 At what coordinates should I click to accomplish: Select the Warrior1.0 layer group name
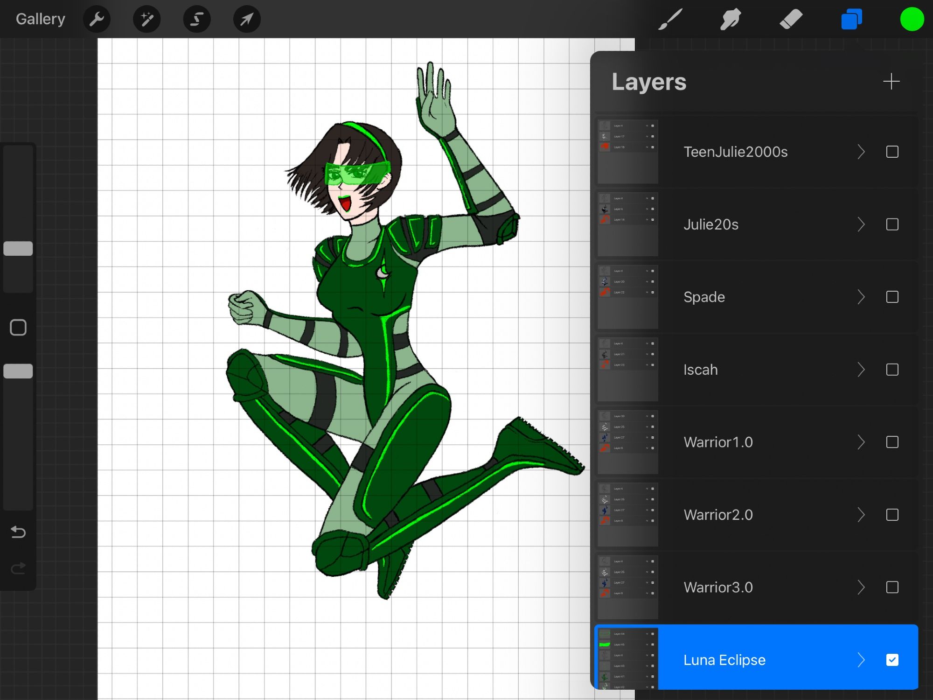pos(718,442)
